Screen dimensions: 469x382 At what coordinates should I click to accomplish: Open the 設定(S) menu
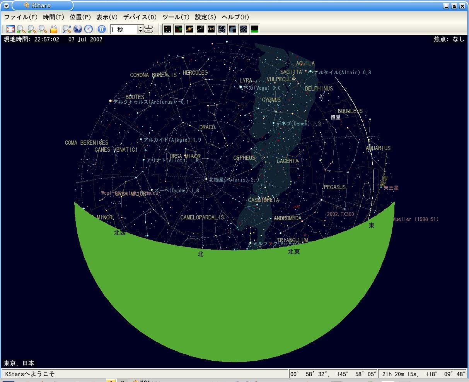205,17
